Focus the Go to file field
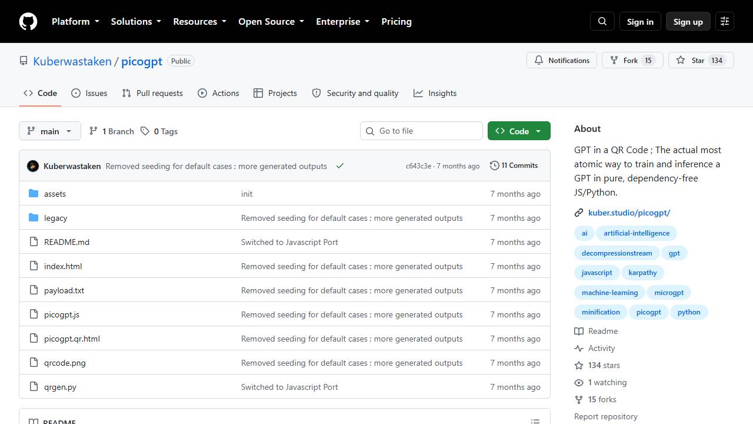The width and height of the screenshot is (753, 424). [421, 131]
